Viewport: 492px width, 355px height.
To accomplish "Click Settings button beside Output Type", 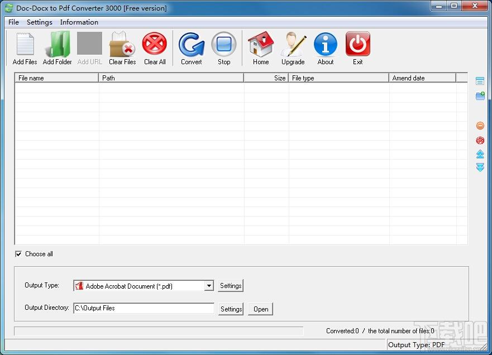I will 231,286.
